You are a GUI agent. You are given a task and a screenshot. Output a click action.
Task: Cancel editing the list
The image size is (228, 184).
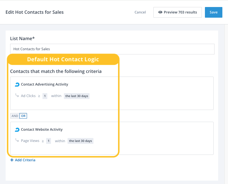click(140, 12)
